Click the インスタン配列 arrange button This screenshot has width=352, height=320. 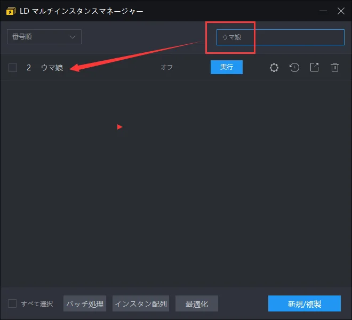(141, 303)
